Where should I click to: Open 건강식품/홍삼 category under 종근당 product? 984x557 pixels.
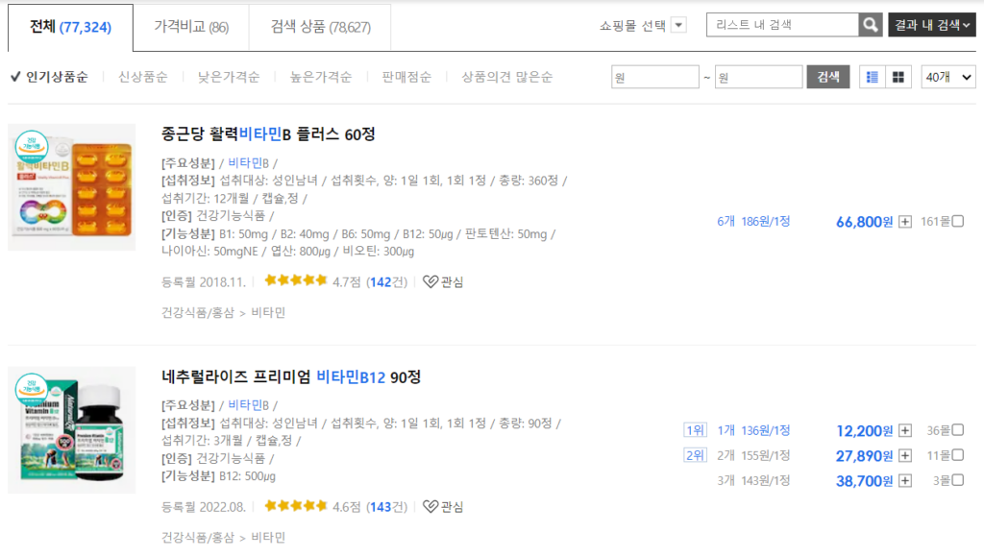[198, 312]
